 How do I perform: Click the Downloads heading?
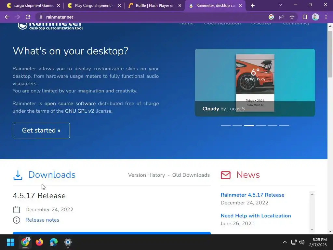pos(52,175)
